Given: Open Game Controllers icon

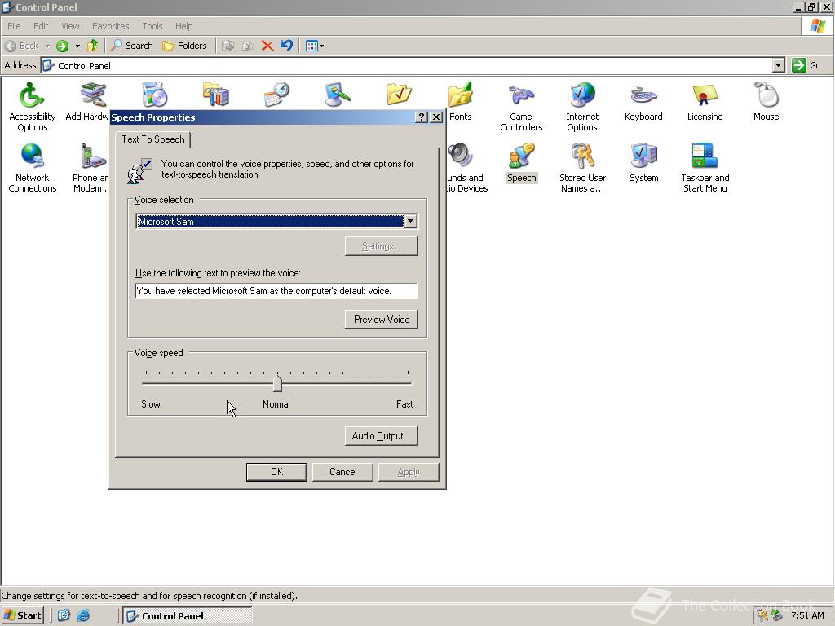Looking at the screenshot, I should click(x=521, y=107).
